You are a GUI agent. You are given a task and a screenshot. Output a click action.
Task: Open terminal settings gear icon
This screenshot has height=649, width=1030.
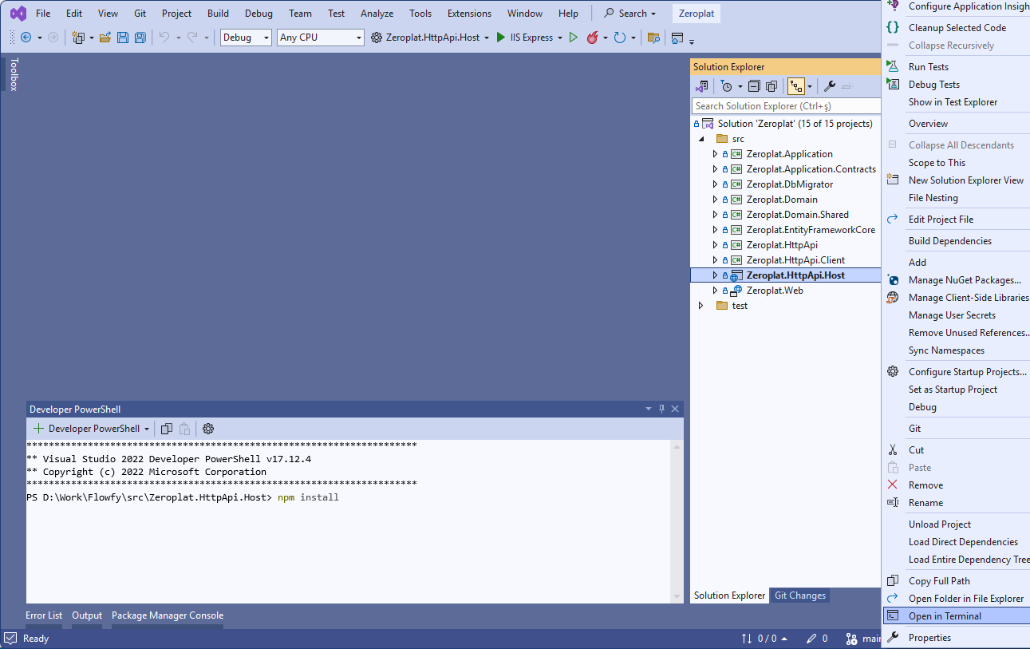coord(208,429)
